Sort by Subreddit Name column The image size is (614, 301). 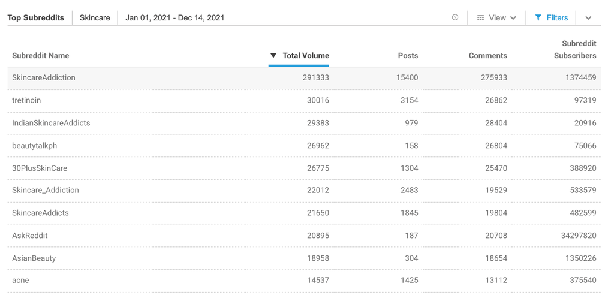[x=41, y=56]
